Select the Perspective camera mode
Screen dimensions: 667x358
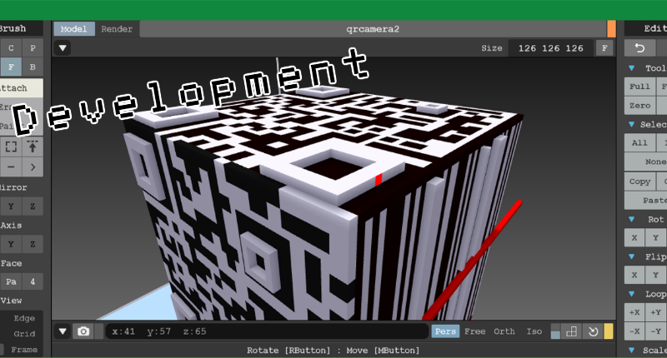446,331
